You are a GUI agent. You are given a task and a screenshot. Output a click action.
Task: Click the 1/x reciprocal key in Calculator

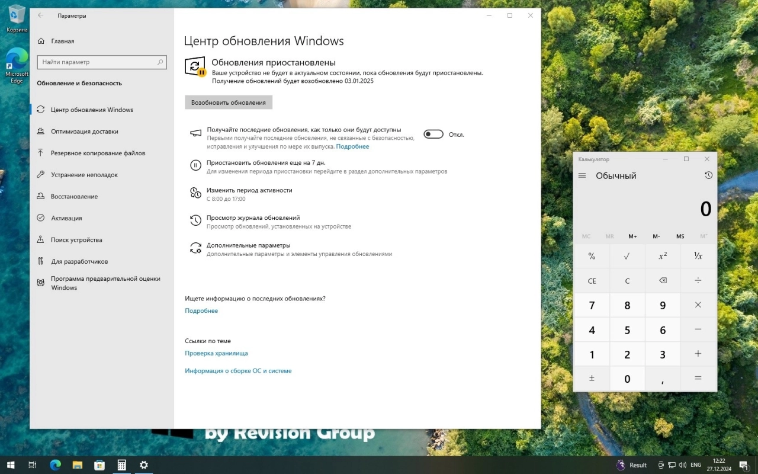coord(698,256)
